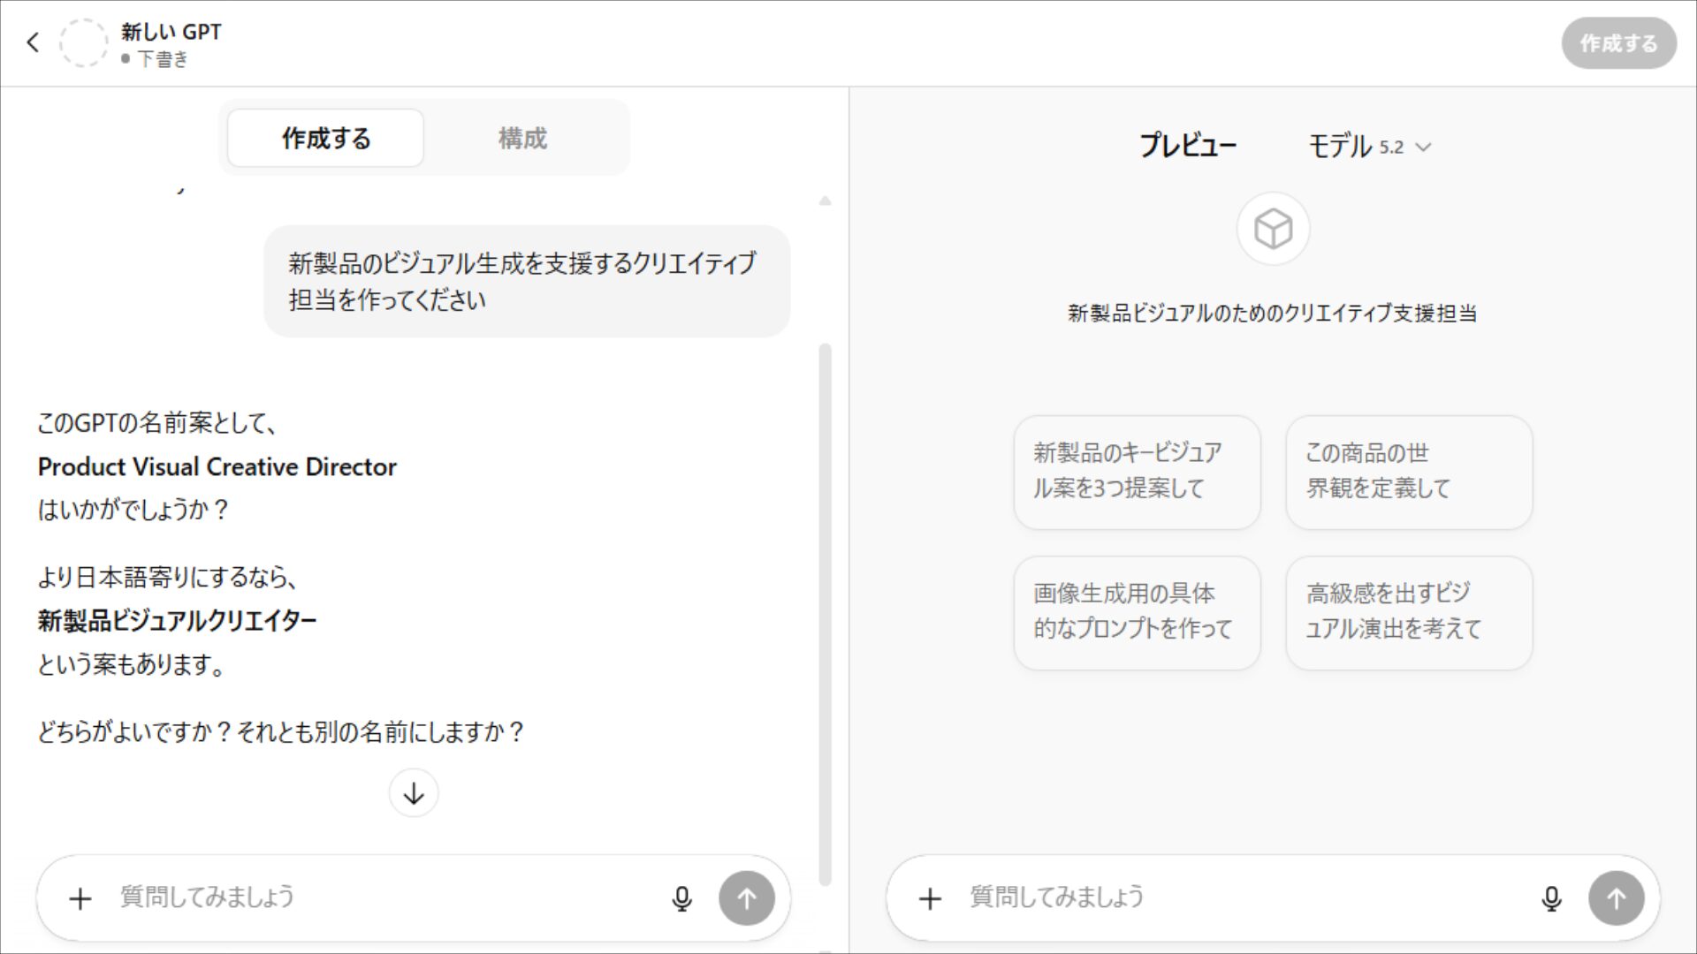Click the back arrow to exit the GPT editor
The height and width of the screenshot is (954, 1697).
click(33, 42)
